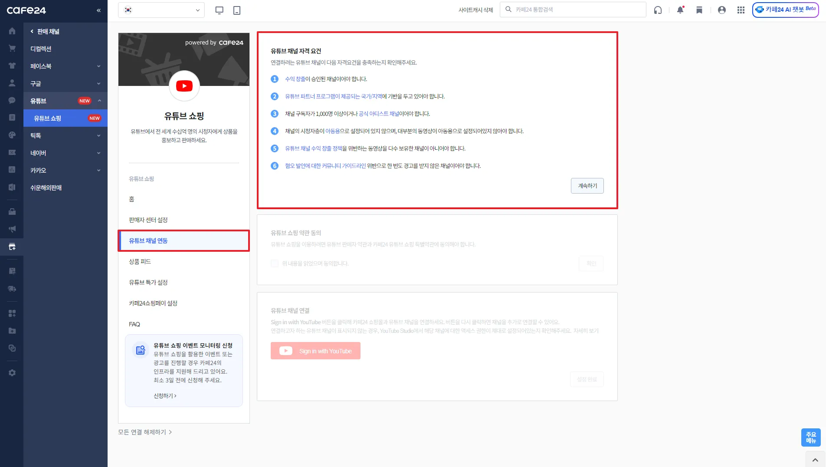
Task: Open the nine-dot apps grid icon
Action: coord(741,10)
